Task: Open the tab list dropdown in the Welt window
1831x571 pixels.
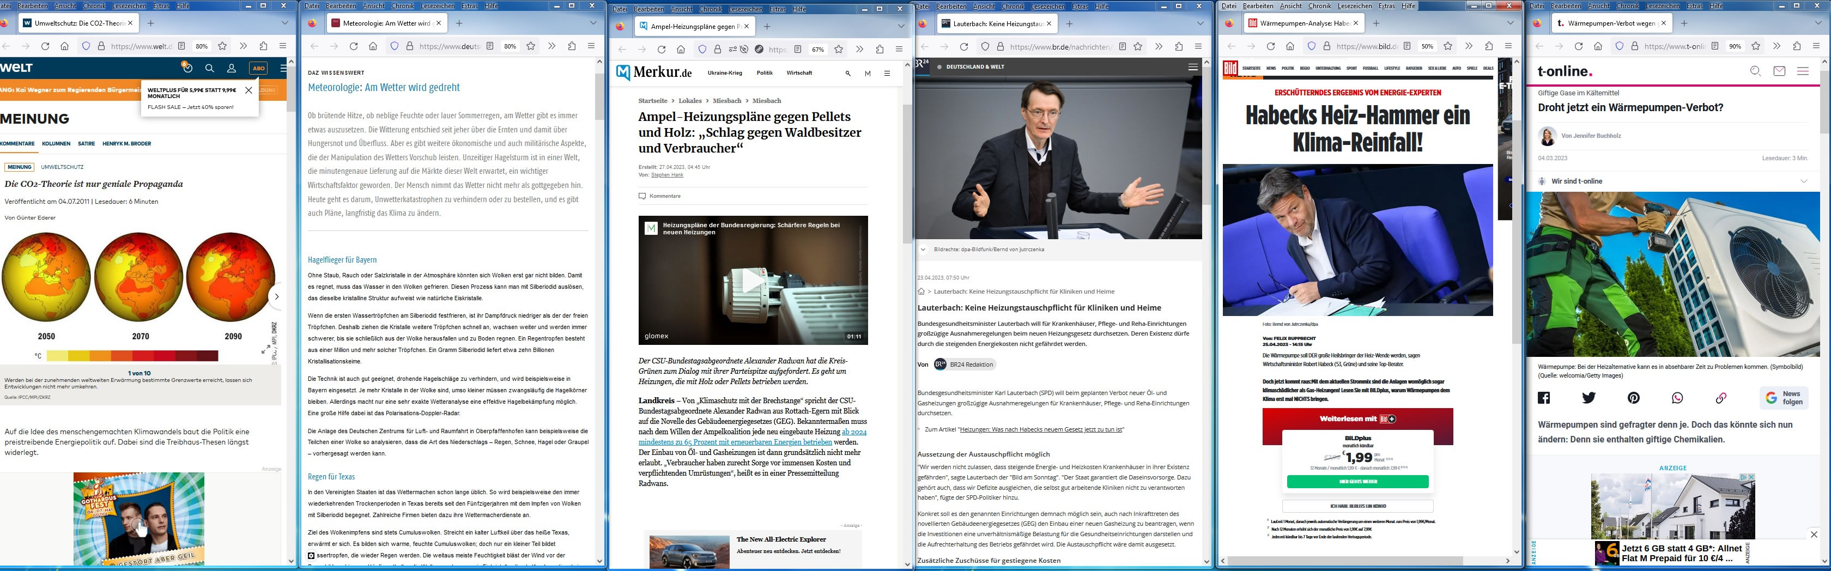Action: 285,23
